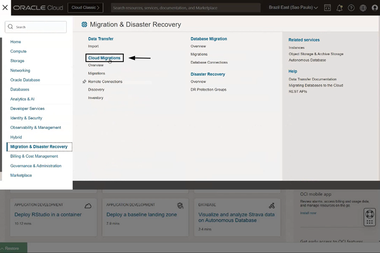Viewport: 380px width, 253px height.
Task: Close the navigation menu with the X icon
Action: click(5, 8)
